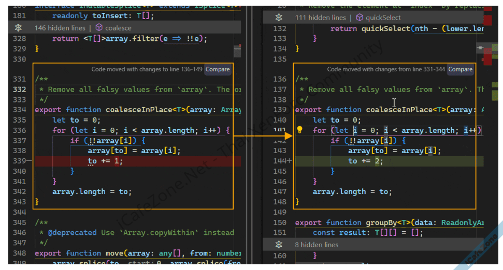Click the unfold icon beside 146 hidden lines
The height and width of the screenshot is (270, 503).
19,28
